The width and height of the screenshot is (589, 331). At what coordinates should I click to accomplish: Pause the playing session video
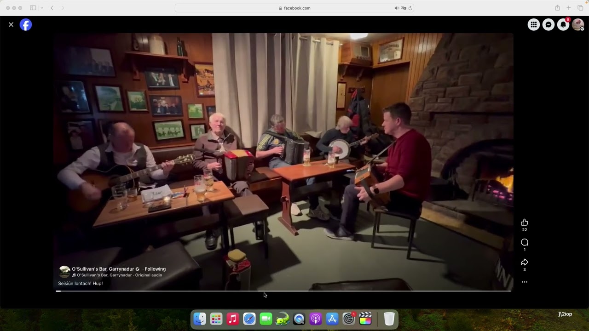[x=283, y=161]
